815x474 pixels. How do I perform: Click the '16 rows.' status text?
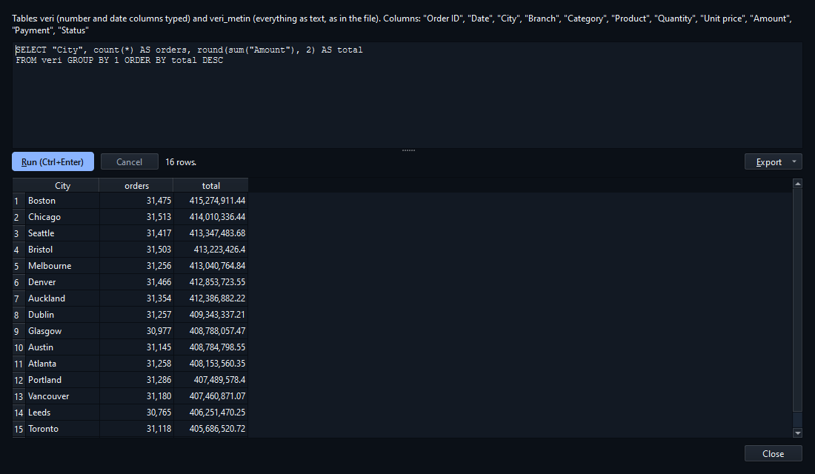point(180,162)
